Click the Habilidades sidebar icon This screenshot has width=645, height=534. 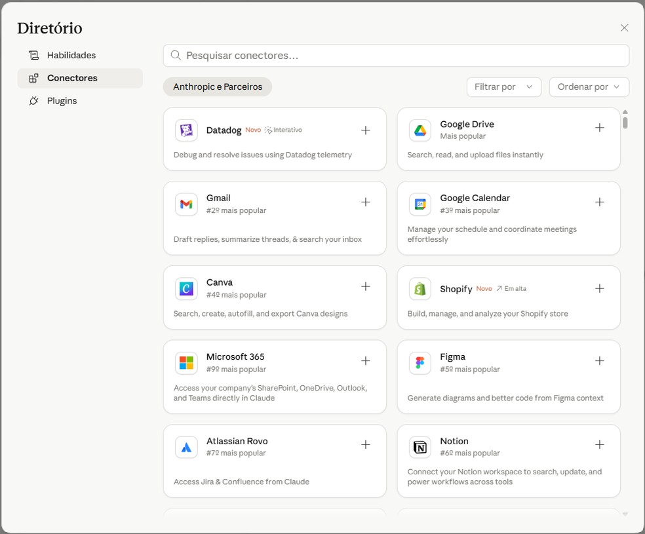(33, 55)
